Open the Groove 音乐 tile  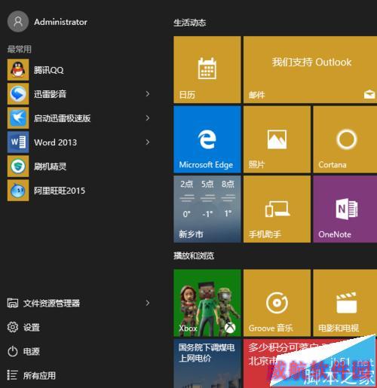(x=277, y=303)
